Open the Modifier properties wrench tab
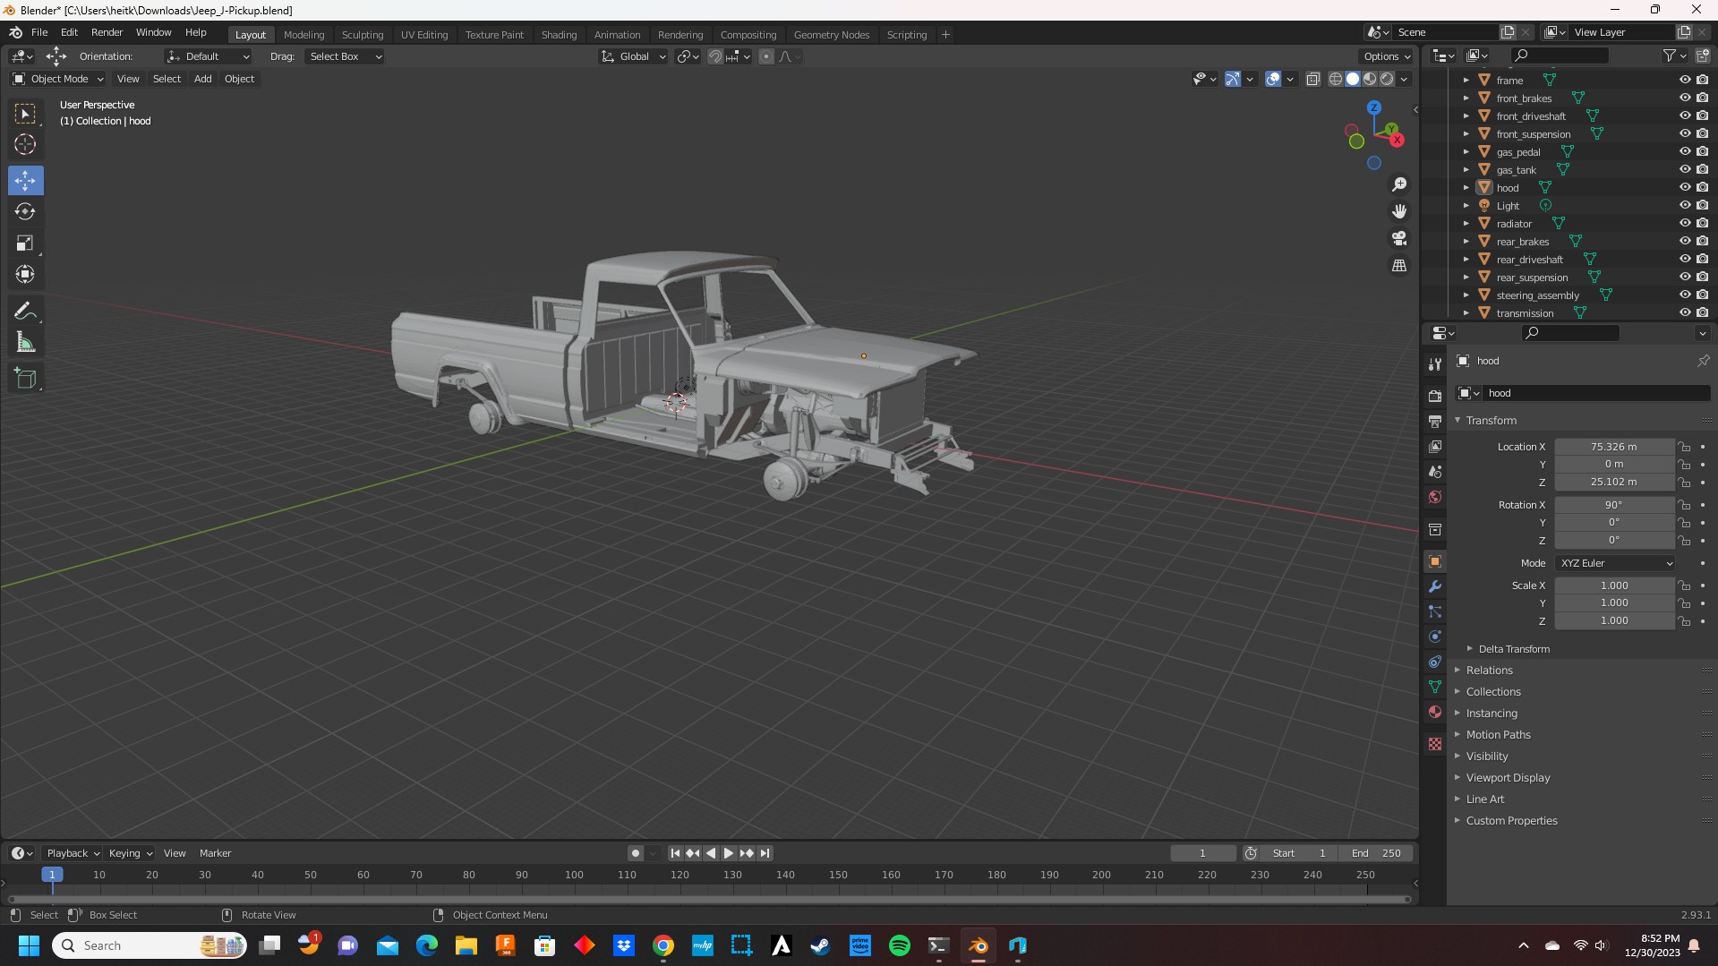The image size is (1718, 966). pyautogui.click(x=1435, y=587)
